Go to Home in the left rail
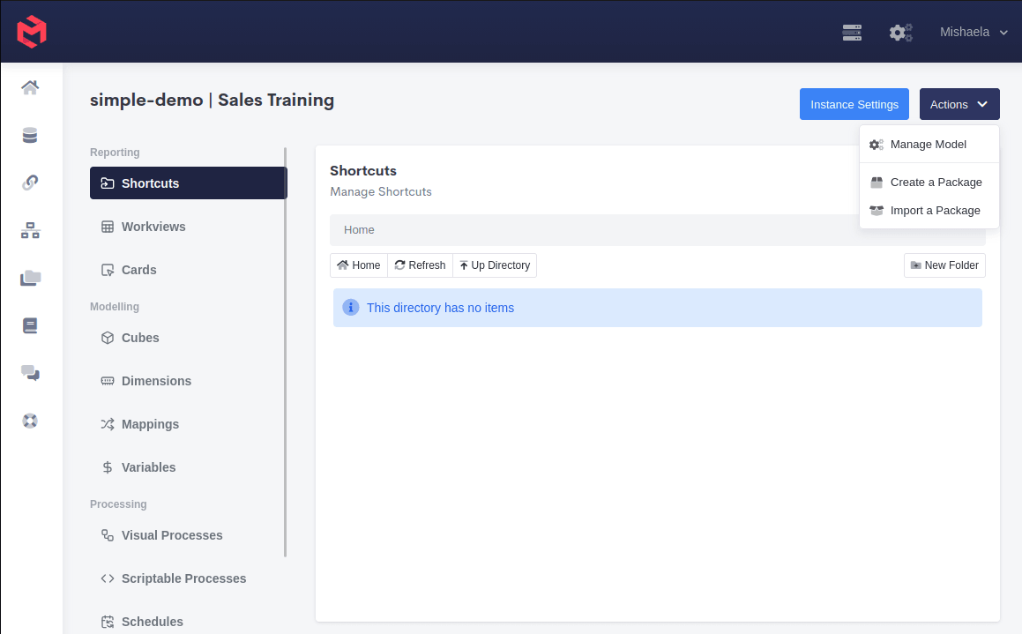The height and width of the screenshot is (634, 1022). 30,87
